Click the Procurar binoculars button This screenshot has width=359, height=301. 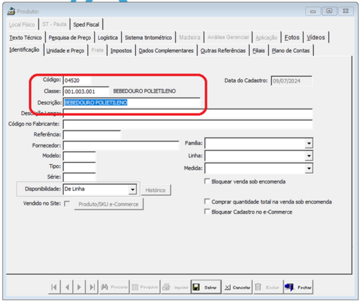pyautogui.click(x=114, y=287)
